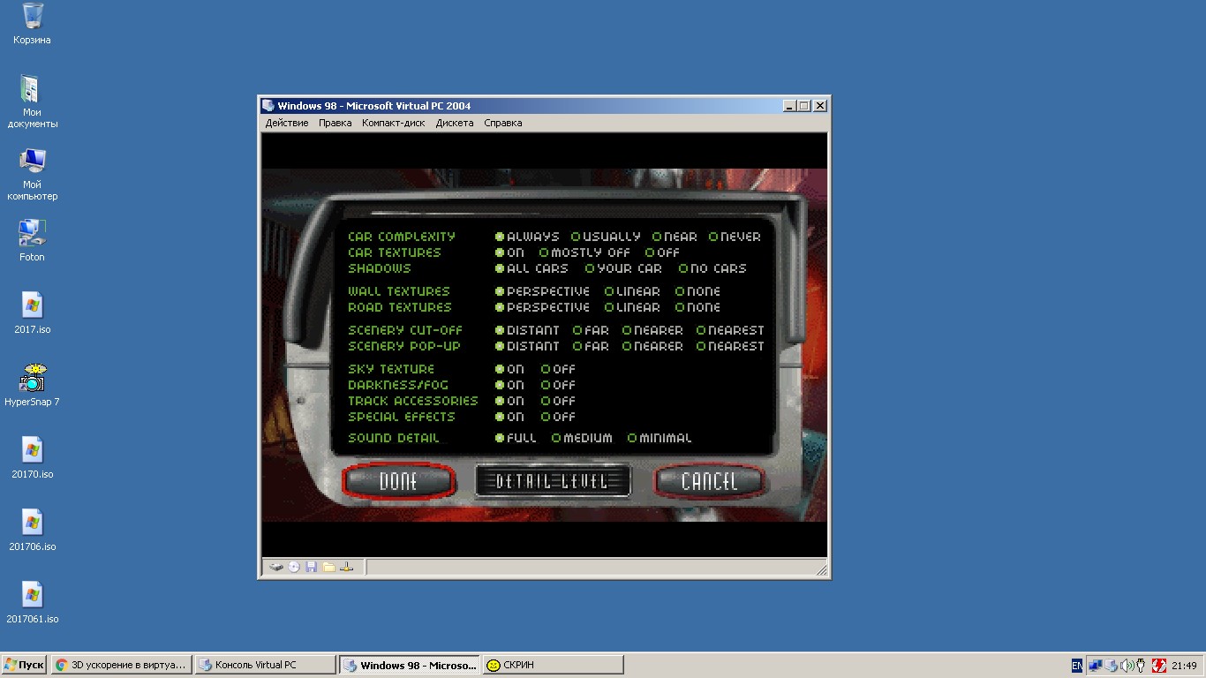Image resolution: width=1206 pixels, height=678 pixels.
Task: Set Car Textures to Mostly Off
Action: coord(584,252)
